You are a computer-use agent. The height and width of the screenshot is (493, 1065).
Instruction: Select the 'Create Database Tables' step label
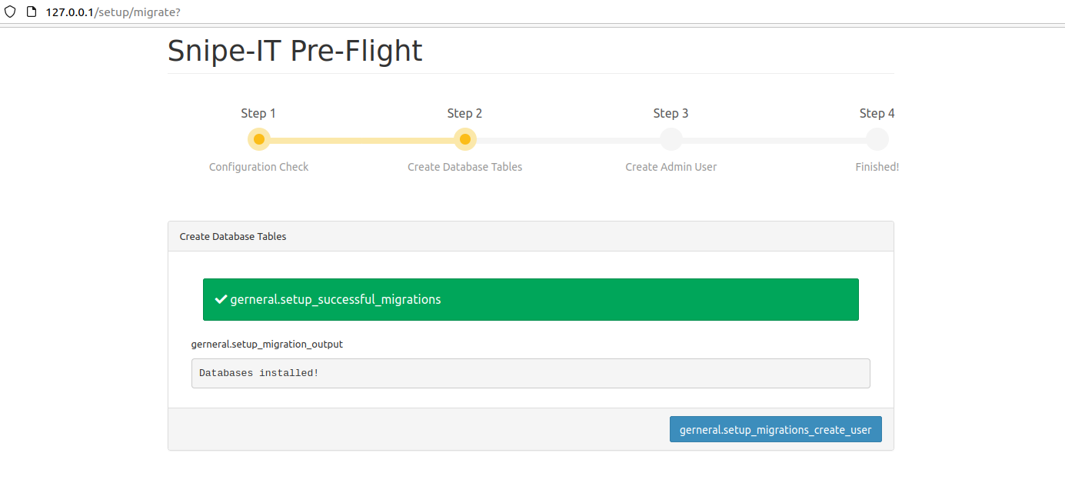pos(465,167)
